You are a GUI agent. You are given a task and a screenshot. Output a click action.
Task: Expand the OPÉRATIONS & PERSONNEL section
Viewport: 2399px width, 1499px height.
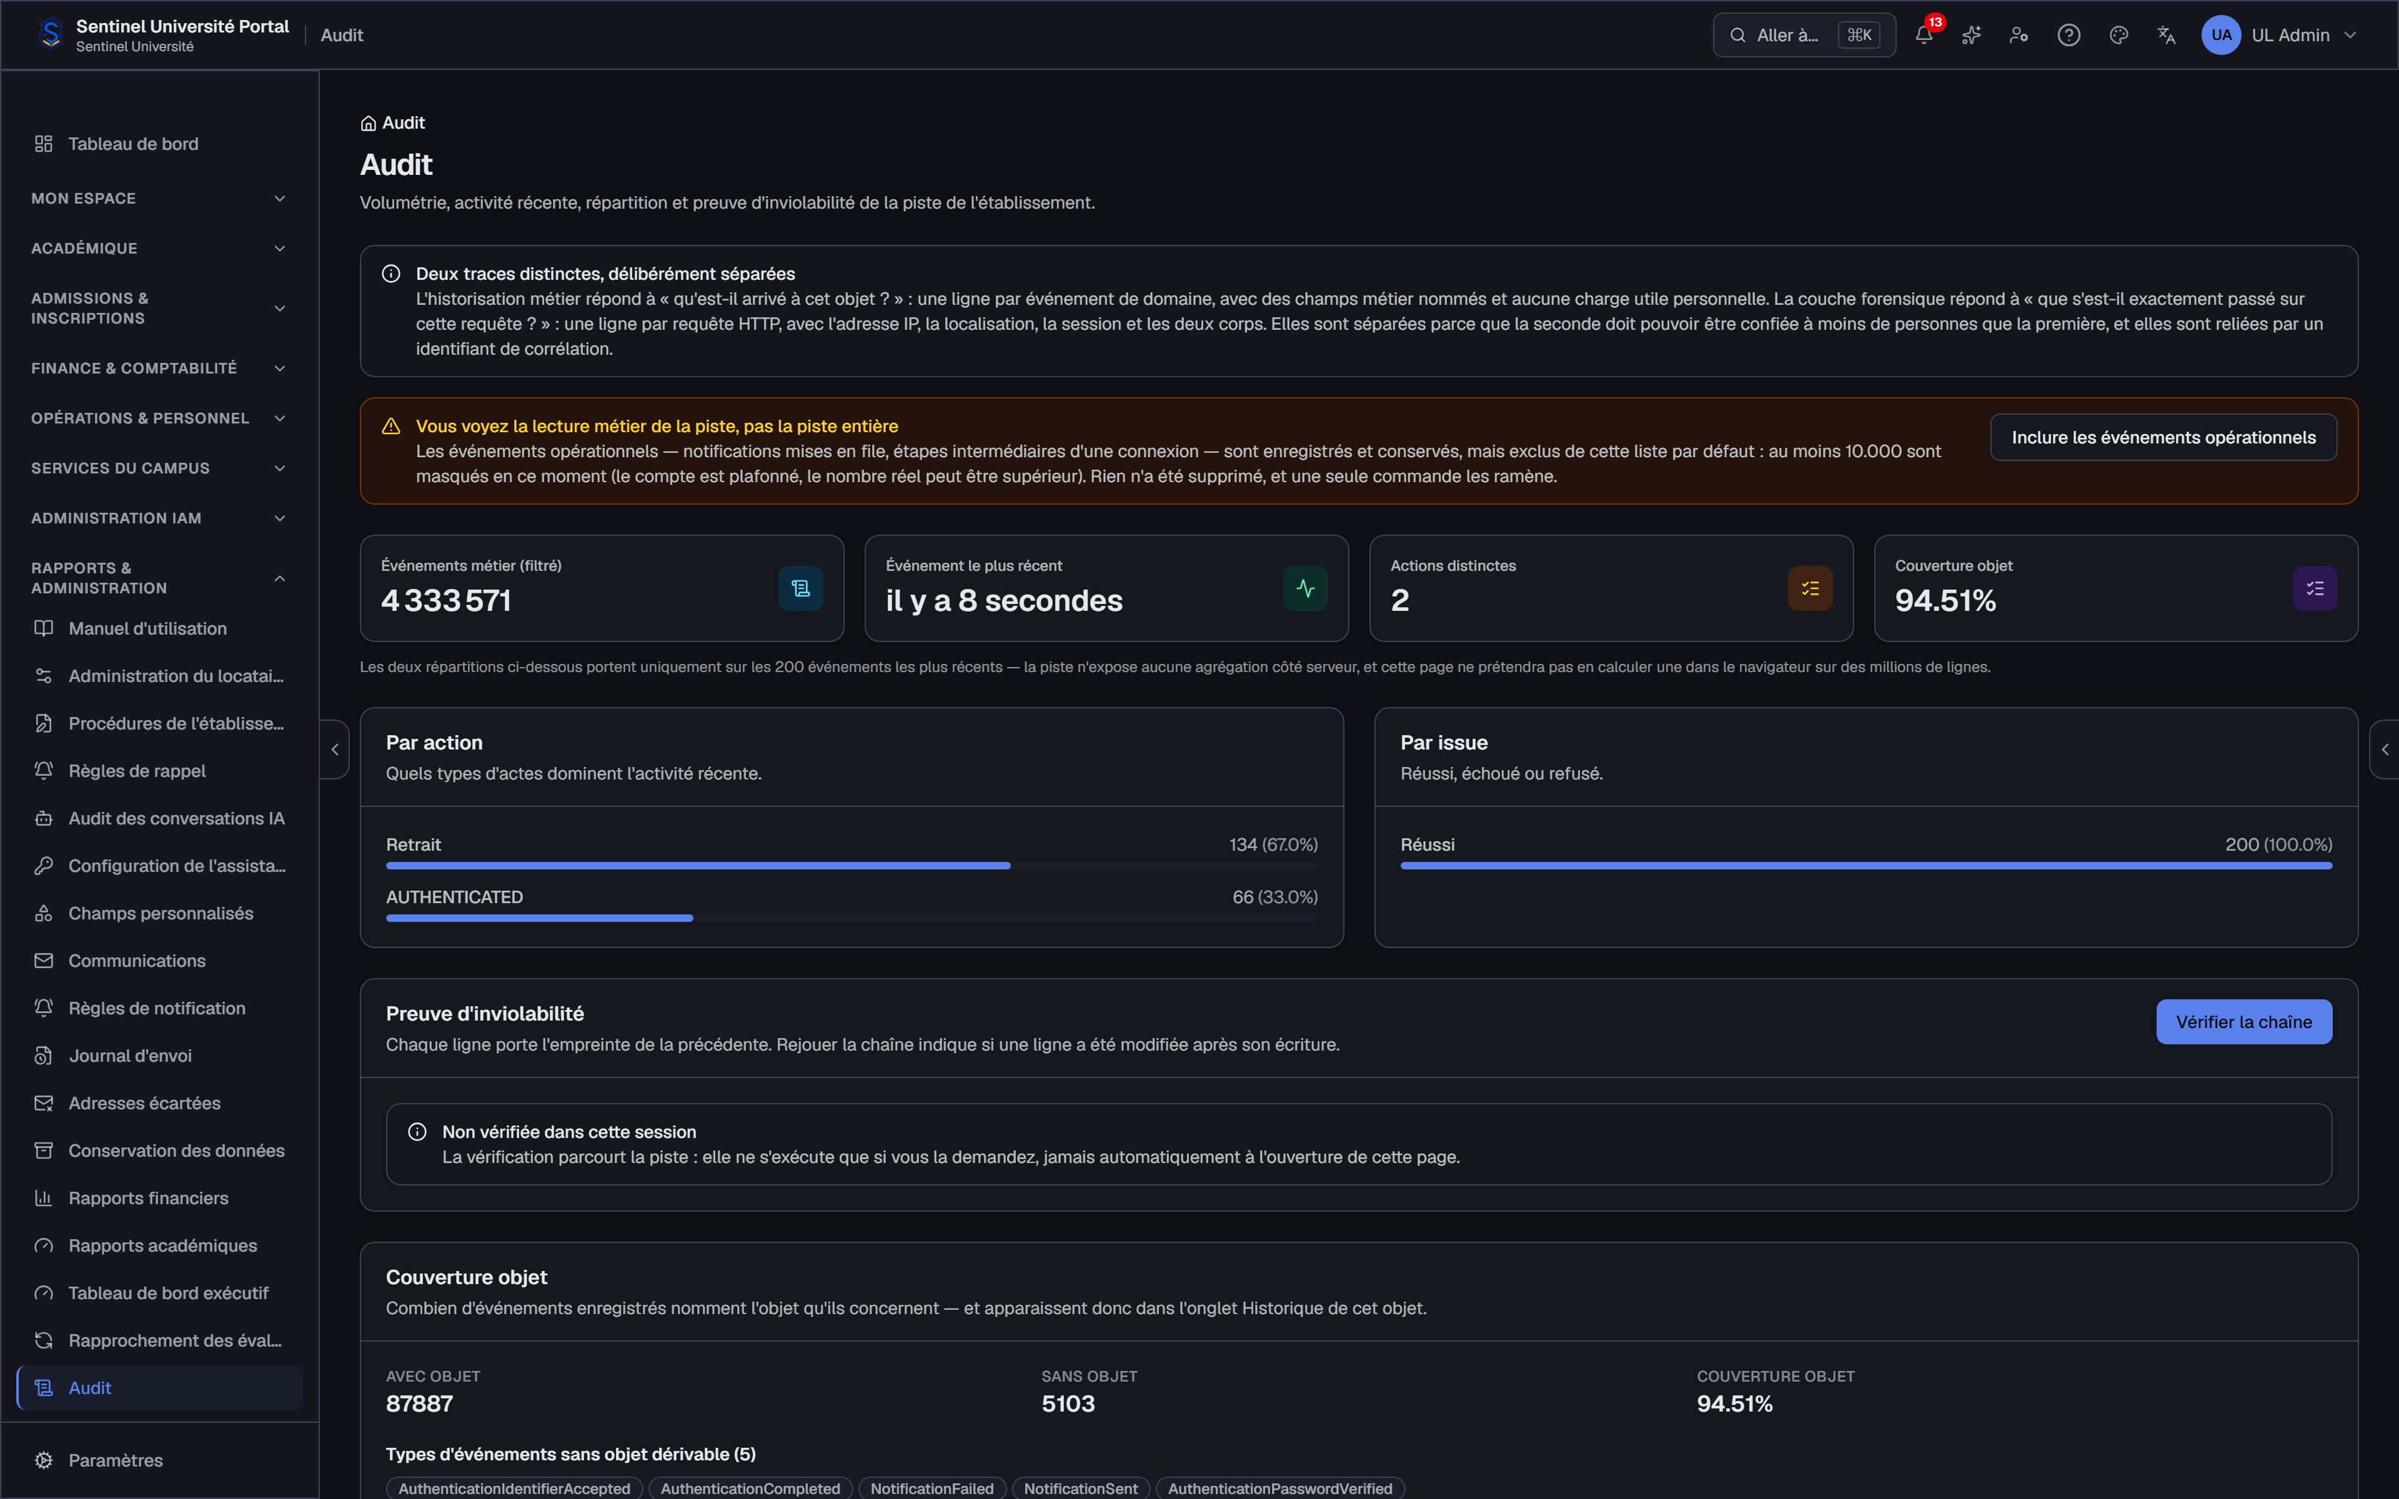(159, 418)
